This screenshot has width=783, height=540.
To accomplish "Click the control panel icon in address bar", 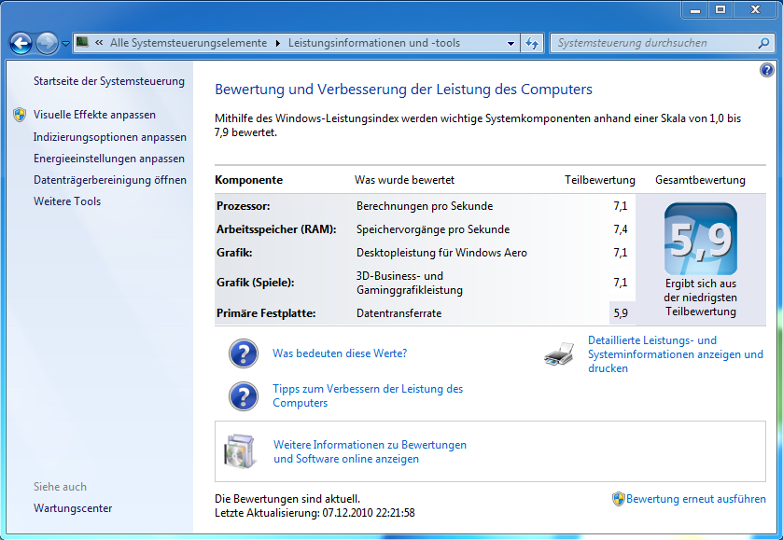I will [82, 42].
